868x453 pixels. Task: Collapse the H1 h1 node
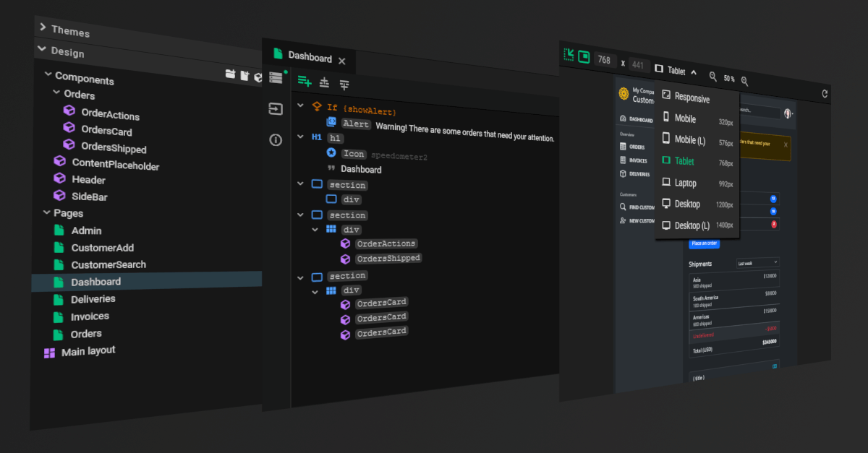click(301, 137)
